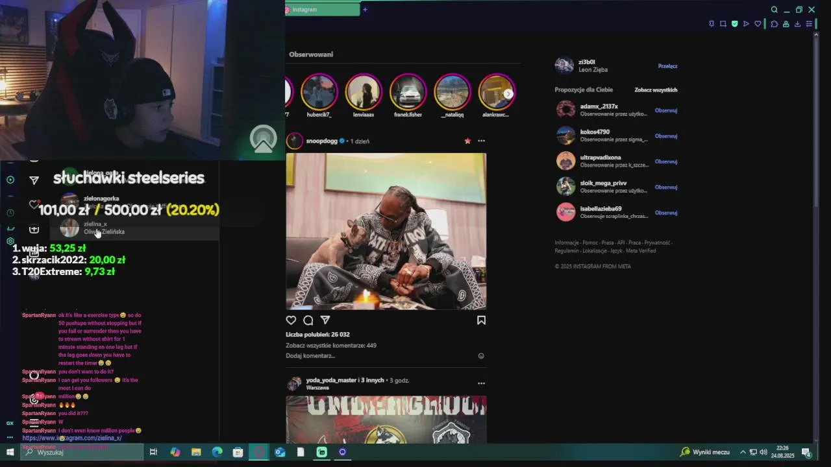Open the browser tab search magnifier

click(774, 10)
